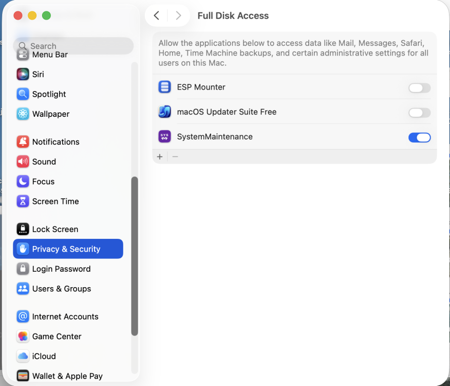Select the ESP Mounter row label

tap(201, 87)
